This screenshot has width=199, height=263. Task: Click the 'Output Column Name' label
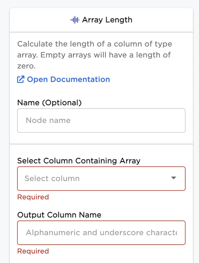click(x=59, y=215)
